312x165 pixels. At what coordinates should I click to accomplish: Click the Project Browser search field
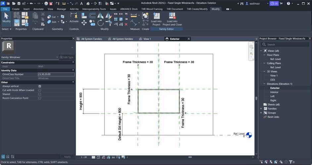(x=286, y=45)
